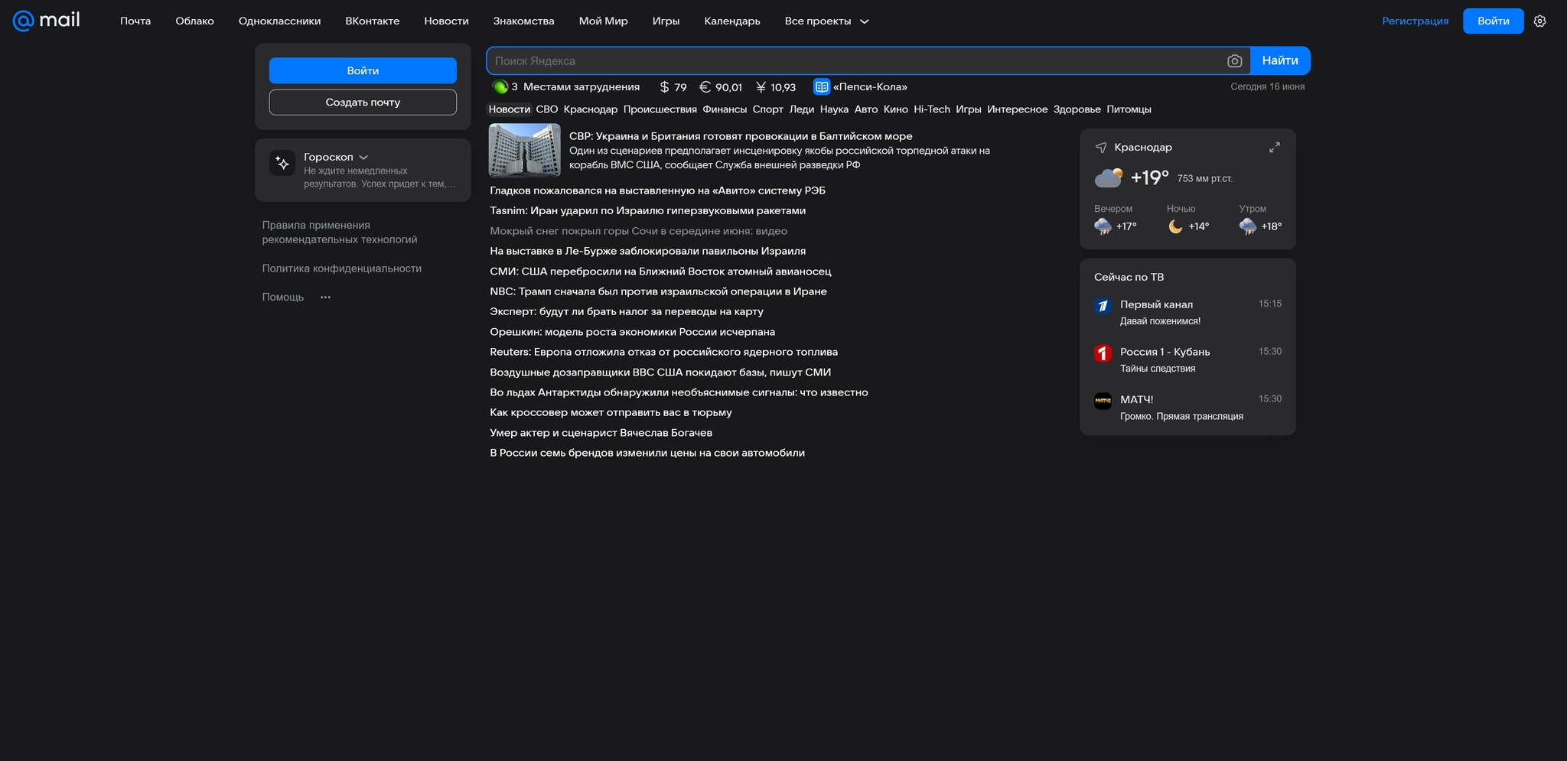Open the settings gear icon
Screen dimensions: 1567x761
click(1540, 21)
